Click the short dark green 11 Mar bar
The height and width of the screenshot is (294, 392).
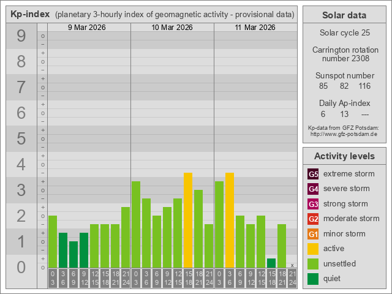[x=271, y=263]
